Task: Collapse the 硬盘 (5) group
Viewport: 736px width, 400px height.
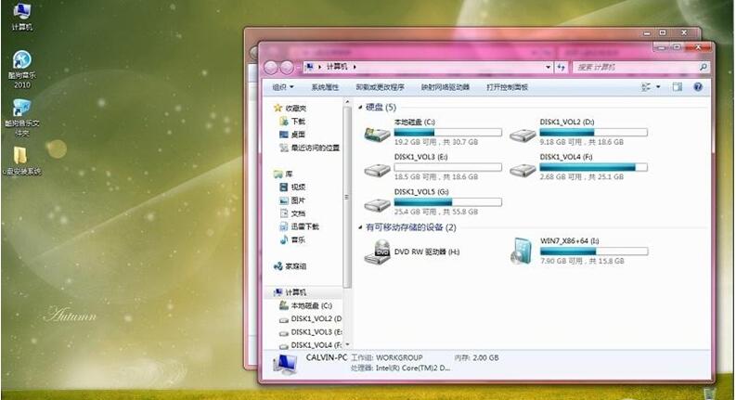Action: point(360,108)
